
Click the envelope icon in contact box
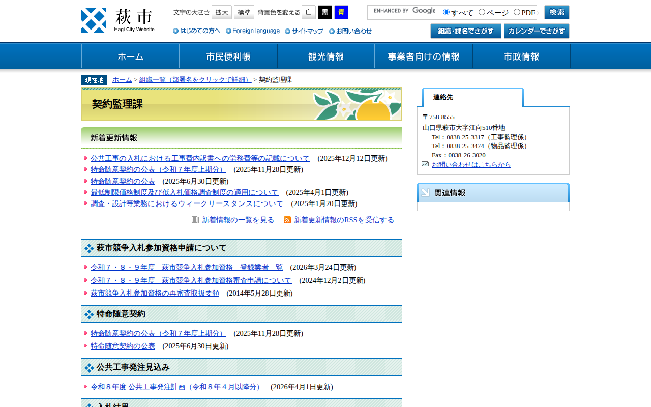(x=425, y=164)
